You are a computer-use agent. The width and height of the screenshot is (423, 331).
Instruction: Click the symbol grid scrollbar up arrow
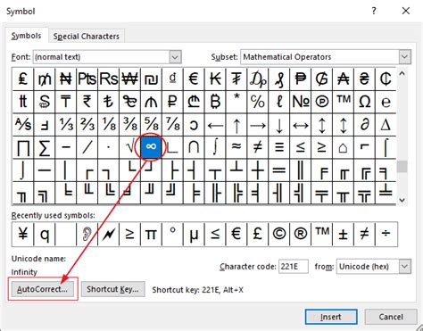coord(402,73)
